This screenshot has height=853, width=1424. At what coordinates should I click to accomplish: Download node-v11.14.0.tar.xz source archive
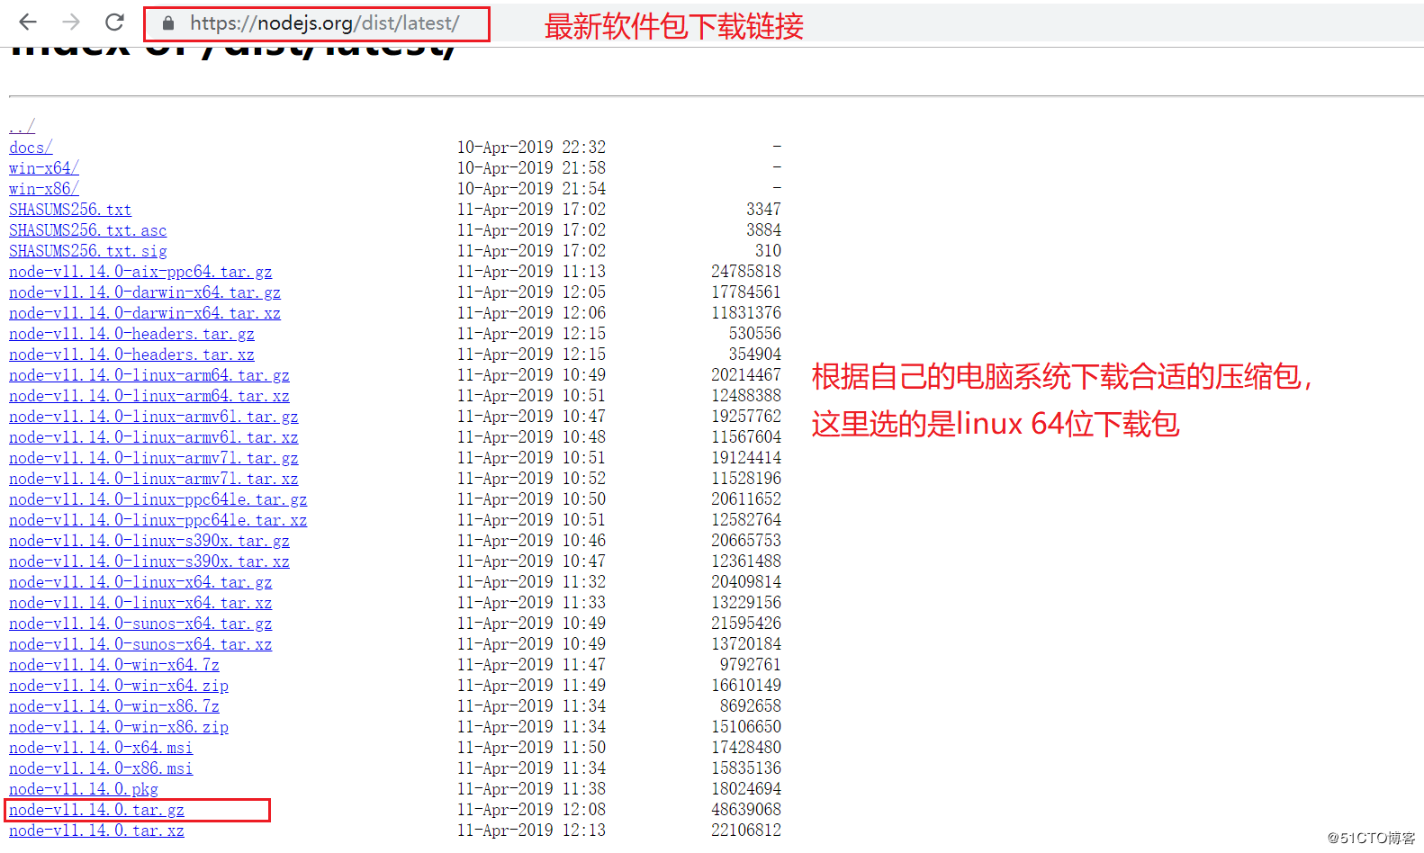(96, 830)
